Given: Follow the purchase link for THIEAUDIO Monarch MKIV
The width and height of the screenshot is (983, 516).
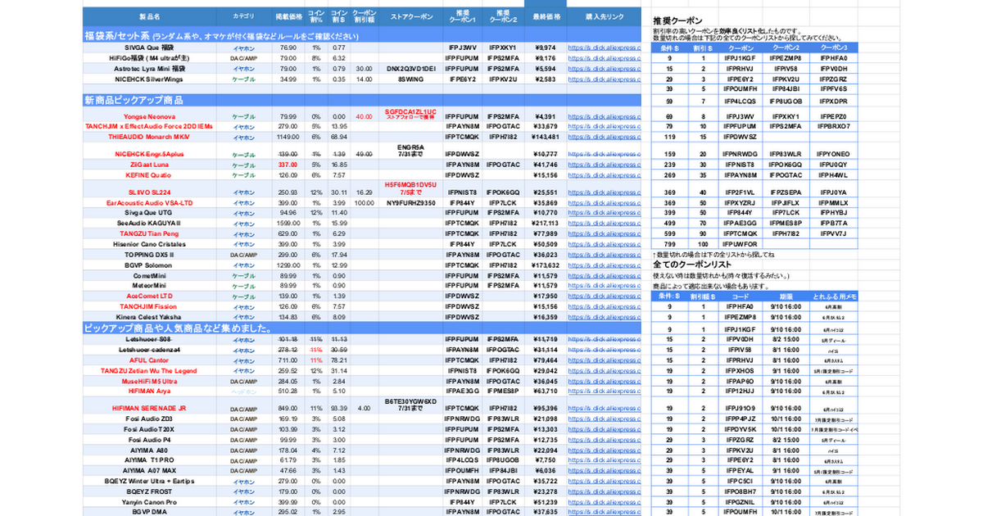Looking at the screenshot, I should click(605, 137).
